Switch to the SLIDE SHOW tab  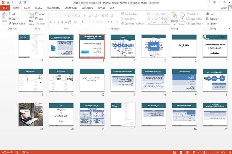point(87,8)
